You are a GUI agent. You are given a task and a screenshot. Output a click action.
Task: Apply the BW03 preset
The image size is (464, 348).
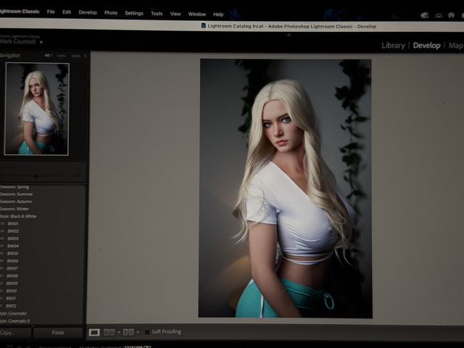[x=13, y=239]
